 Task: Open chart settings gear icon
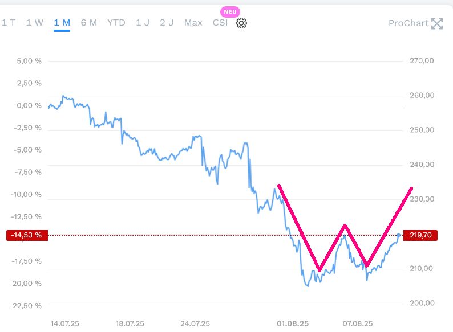click(241, 23)
